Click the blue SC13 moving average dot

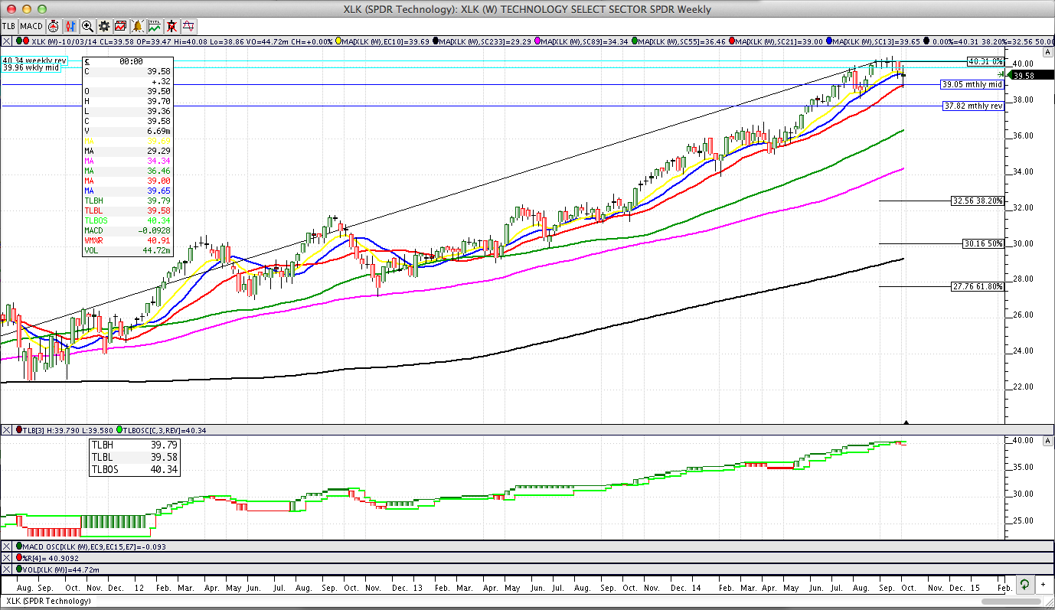(x=829, y=41)
